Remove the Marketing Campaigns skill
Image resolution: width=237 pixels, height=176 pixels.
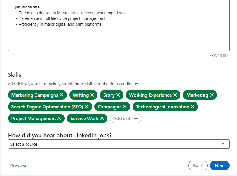61,95
